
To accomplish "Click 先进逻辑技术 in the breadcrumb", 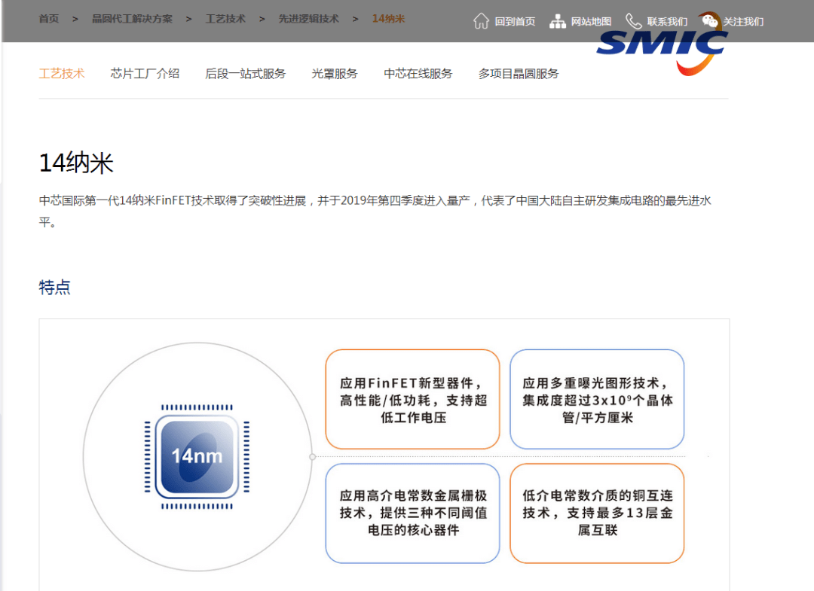I will (x=308, y=19).
